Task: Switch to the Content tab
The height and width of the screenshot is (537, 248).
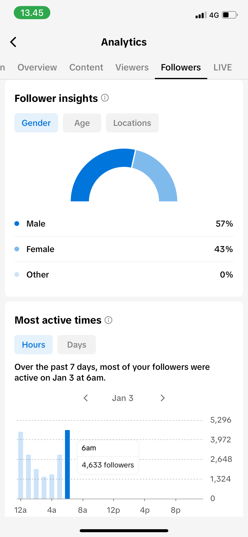Action: [x=86, y=67]
